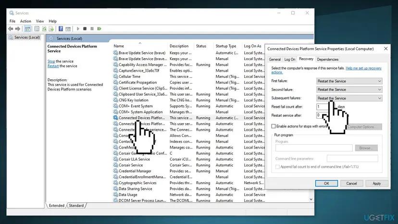Click the gear icon for Credential Manager
The height and width of the screenshot is (224, 398).
115,171
